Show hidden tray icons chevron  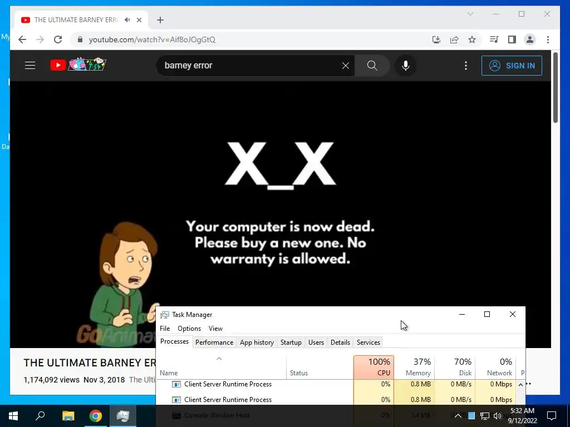click(458, 416)
